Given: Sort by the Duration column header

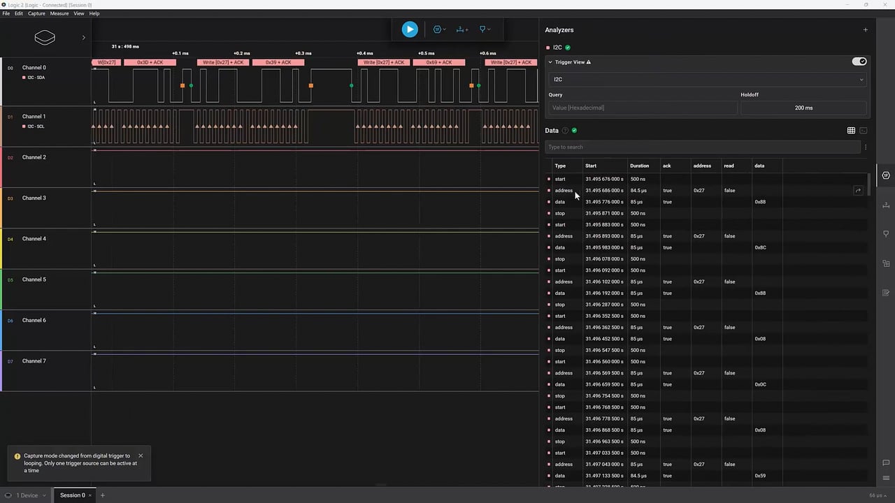Looking at the screenshot, I should (x=639, y=166).
